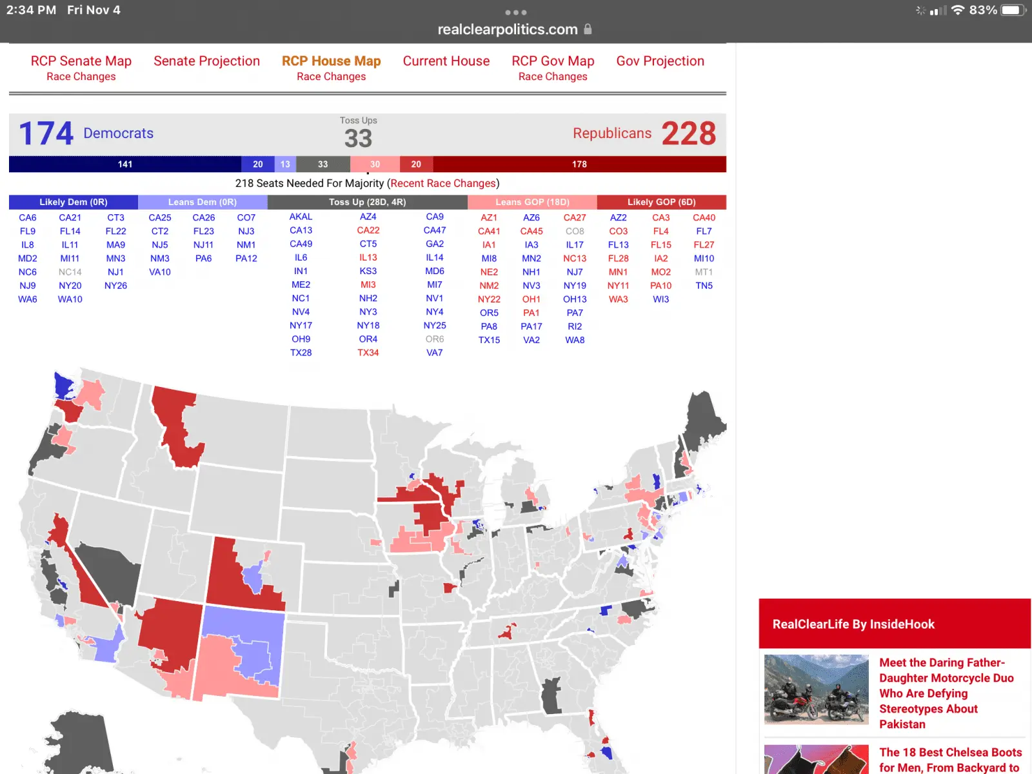
Task: Open Race Changes under RCP Senate Map
Action: [81, 77]
